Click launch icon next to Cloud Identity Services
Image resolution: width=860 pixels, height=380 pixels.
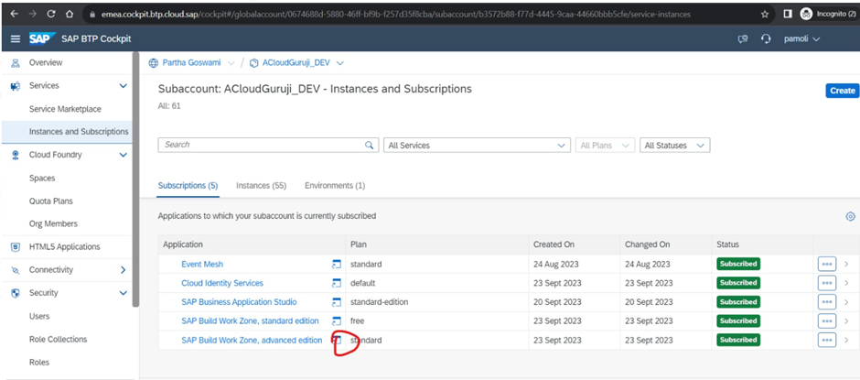336,284
